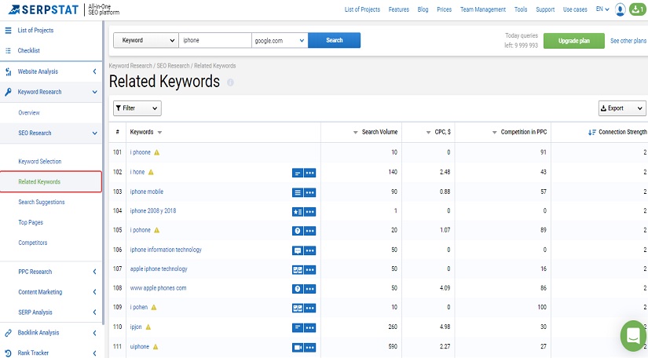Click hamburger icon beside List of Projects sidebar
Image resolution: width=648 pixels, height=358 pixels.
tap(8, 31)
